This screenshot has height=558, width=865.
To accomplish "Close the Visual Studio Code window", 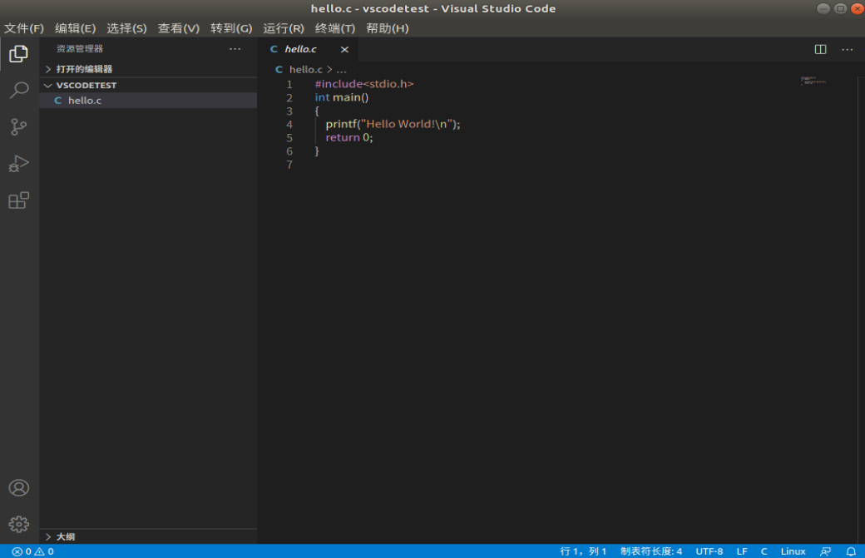I will pyautogui.click(x=858, y=8).
